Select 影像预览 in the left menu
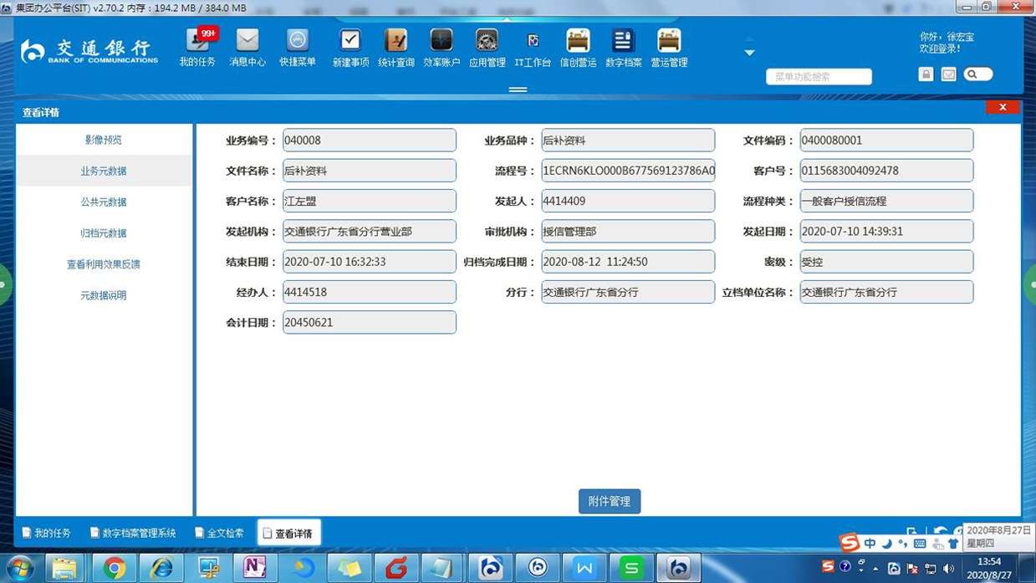 pos(104,140)
